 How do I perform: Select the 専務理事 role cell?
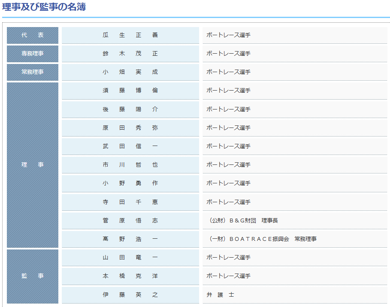(33, 54)
